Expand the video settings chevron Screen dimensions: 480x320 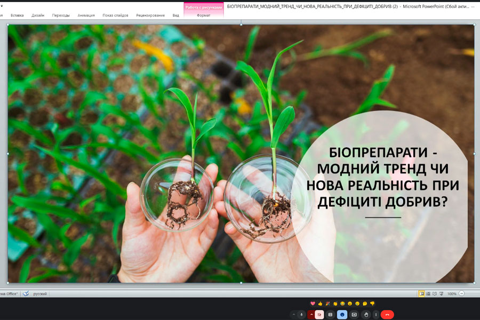click(x=311, y=315)
